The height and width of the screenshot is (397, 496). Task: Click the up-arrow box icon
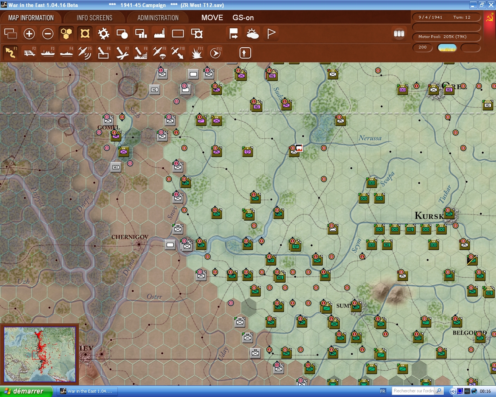[245, 53]
